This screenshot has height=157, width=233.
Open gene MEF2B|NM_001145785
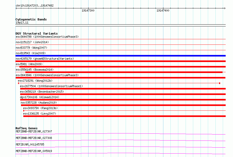(x=30, y=144)
